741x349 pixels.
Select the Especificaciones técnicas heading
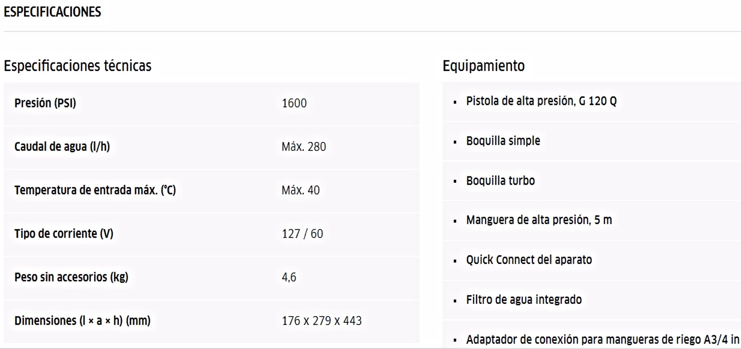78,66
